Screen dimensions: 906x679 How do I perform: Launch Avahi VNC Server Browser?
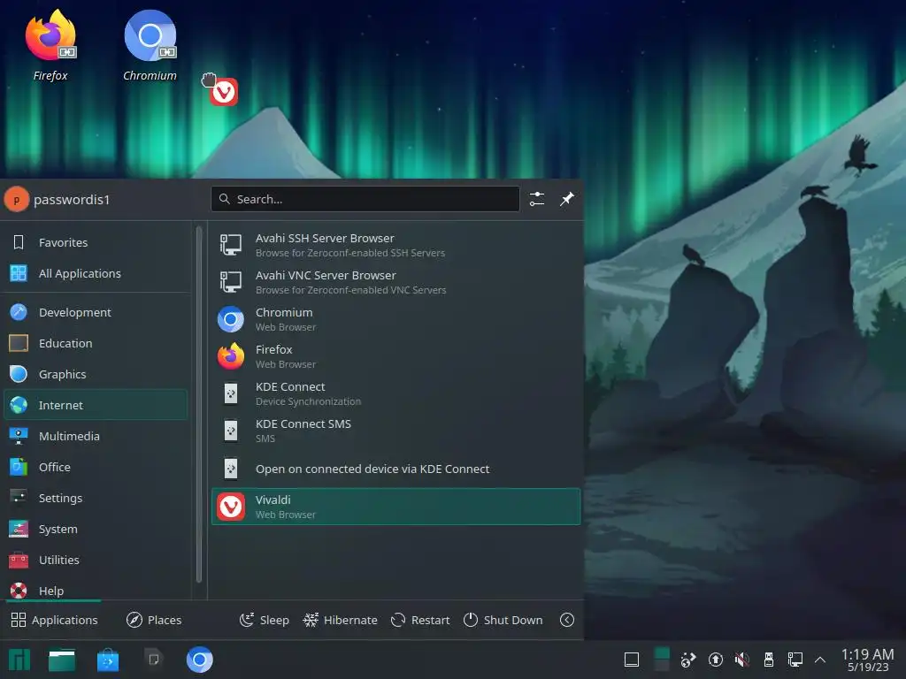point(395,282)
